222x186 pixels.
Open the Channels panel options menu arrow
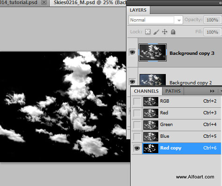click(221, 91)
